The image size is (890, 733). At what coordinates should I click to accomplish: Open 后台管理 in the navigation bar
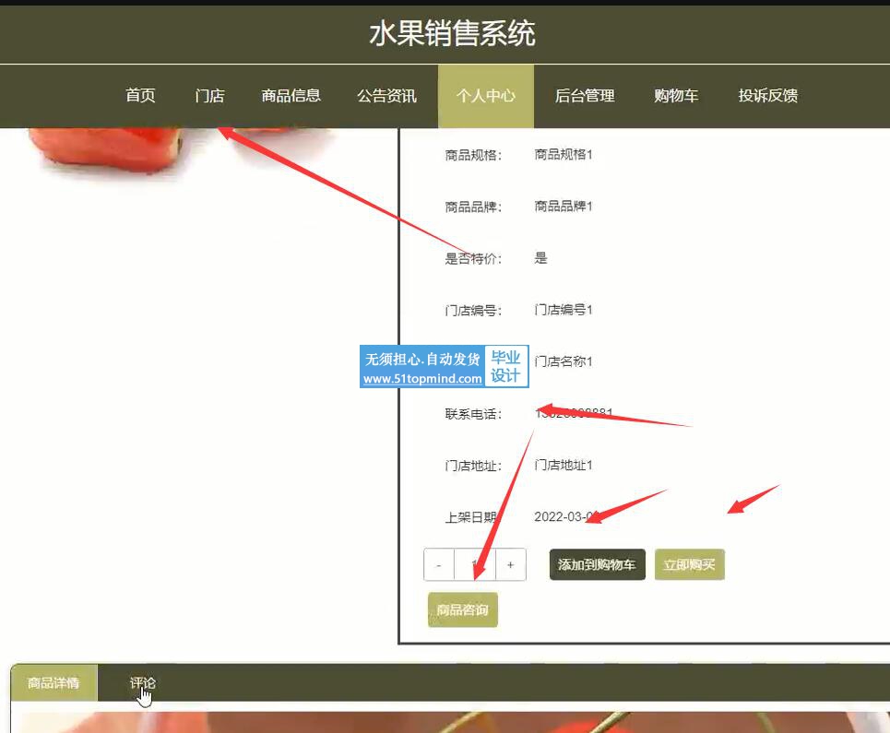point(585,95)
